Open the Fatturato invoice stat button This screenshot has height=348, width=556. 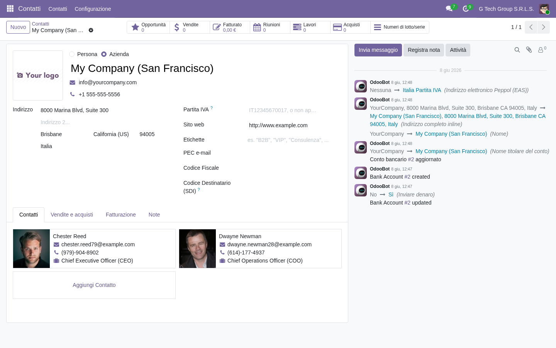click(230, 27)
